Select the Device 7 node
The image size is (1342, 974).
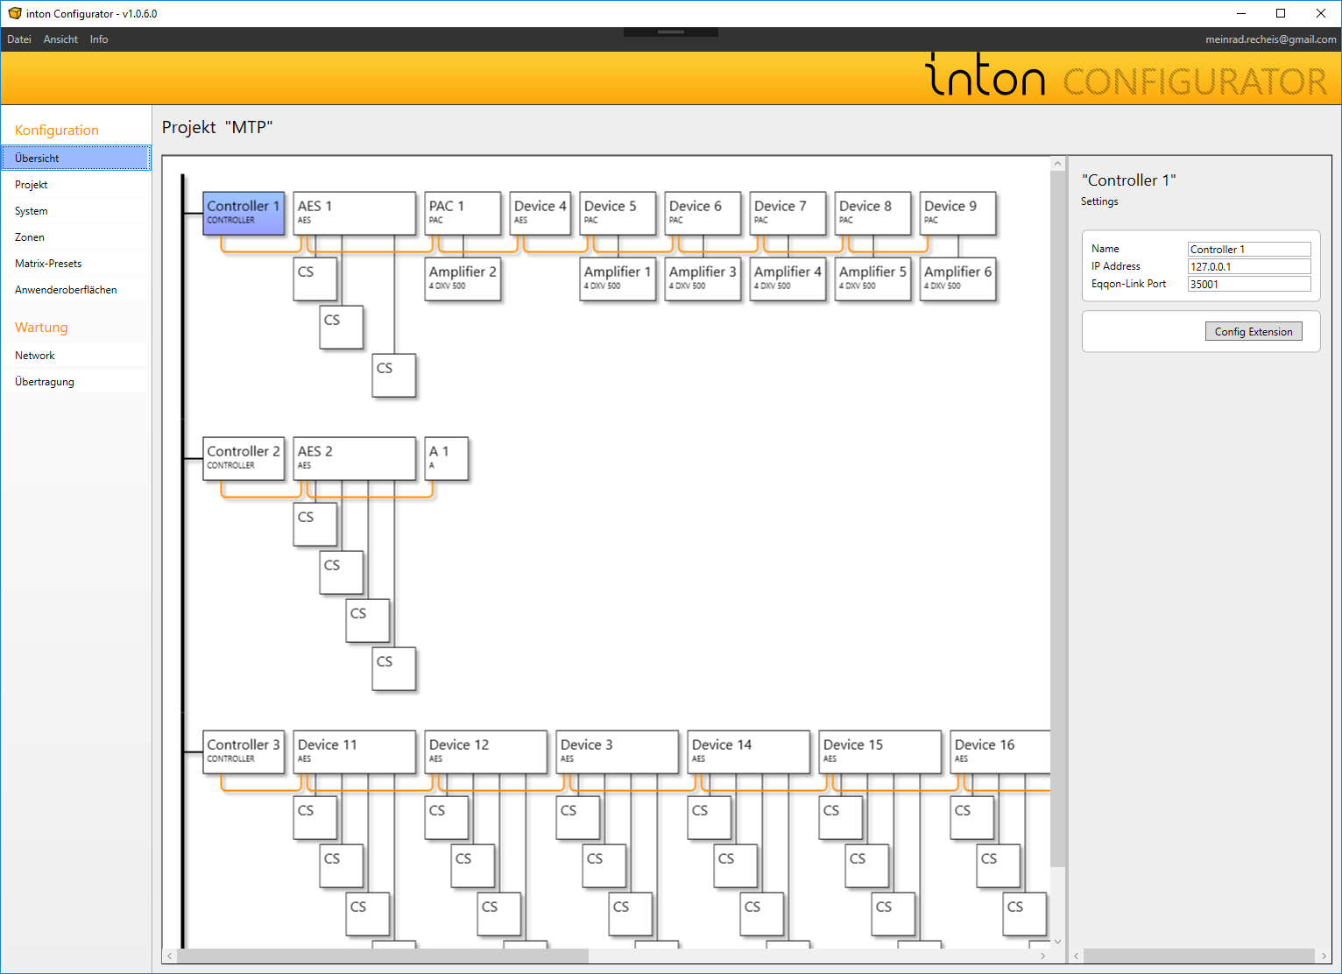[x=788, y=213]
